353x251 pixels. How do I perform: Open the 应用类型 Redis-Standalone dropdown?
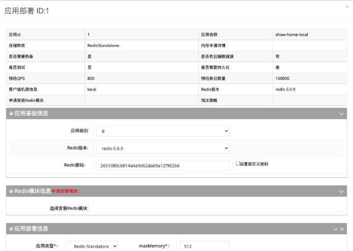tap(93, 246)
